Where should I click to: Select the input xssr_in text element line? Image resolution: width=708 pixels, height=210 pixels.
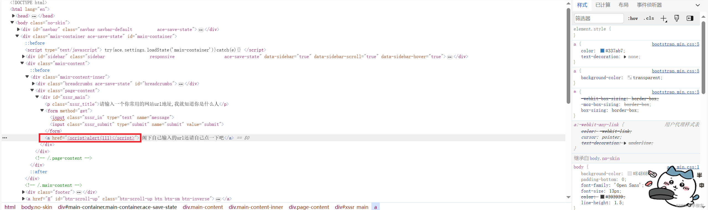coord(112,118)
